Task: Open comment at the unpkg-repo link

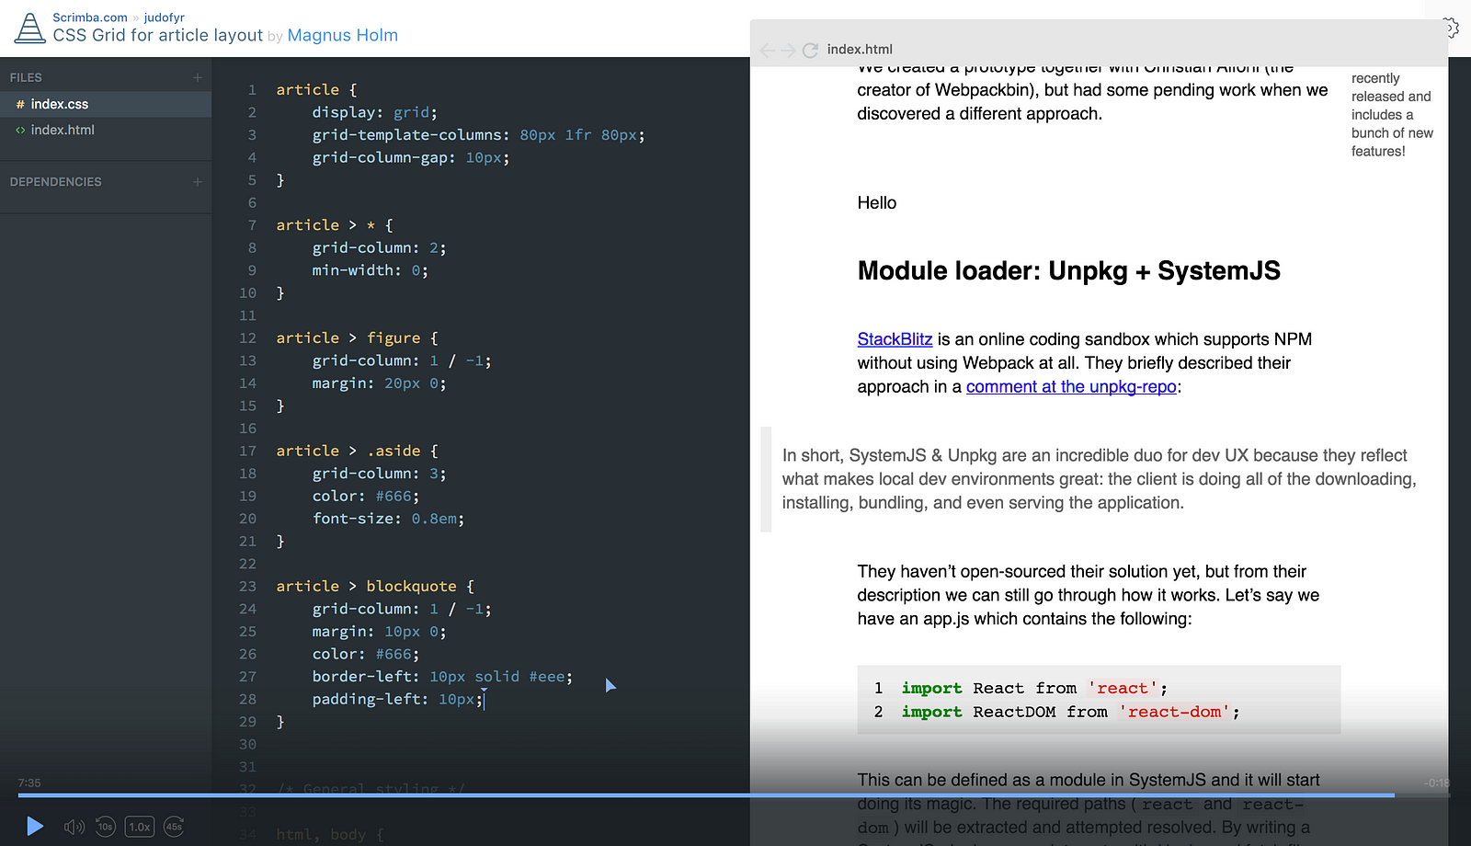Action: pyautogui.click(x=1071, y=387)
